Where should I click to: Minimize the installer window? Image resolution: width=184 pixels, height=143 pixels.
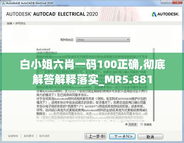point(164,2)
